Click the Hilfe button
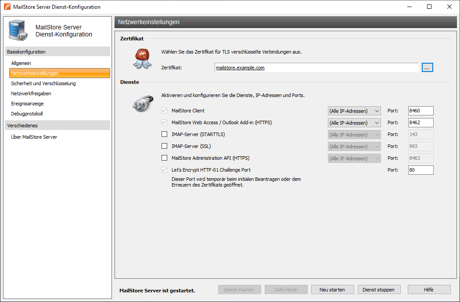This screenshot has height=302, width=460. pyautogui.click(x=429, y=290)
